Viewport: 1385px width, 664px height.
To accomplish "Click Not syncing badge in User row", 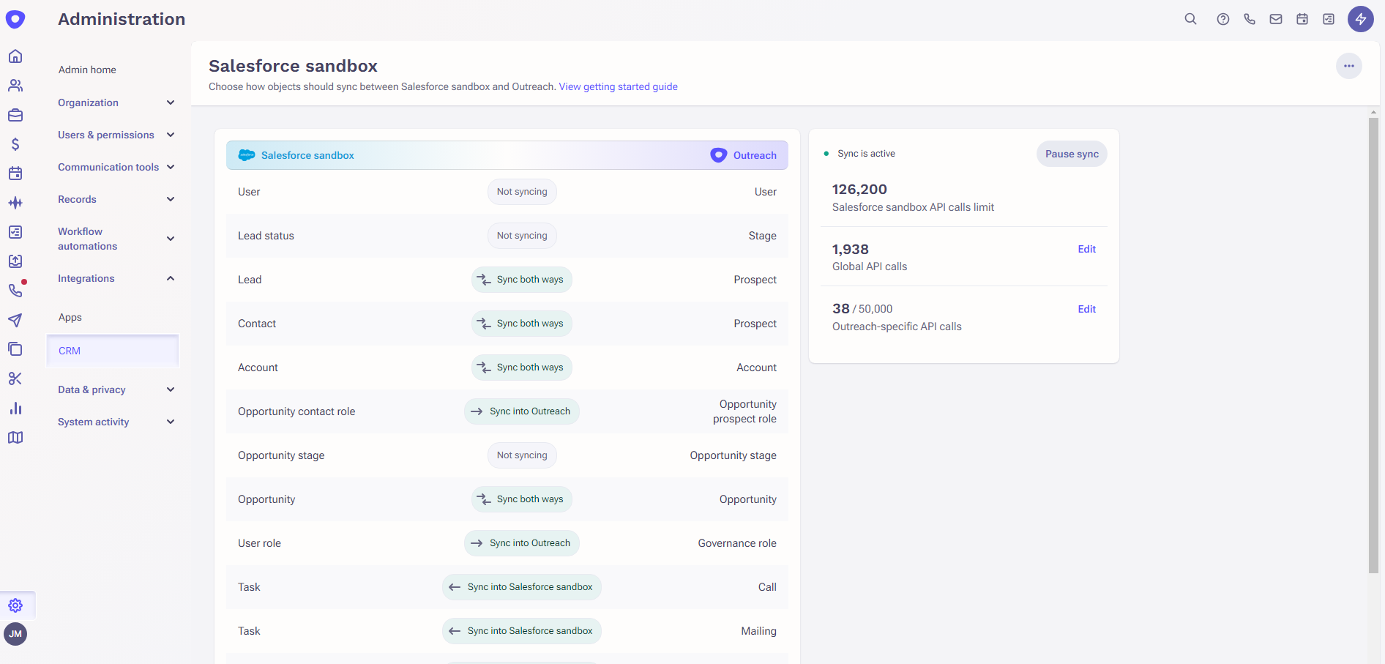I will 522,192.
